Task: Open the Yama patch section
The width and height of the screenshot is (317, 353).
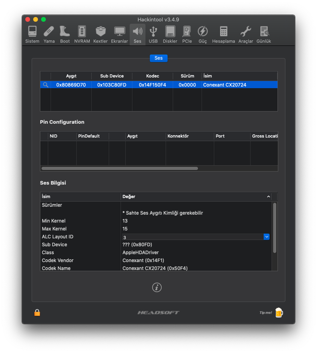Action: [49, 34]
